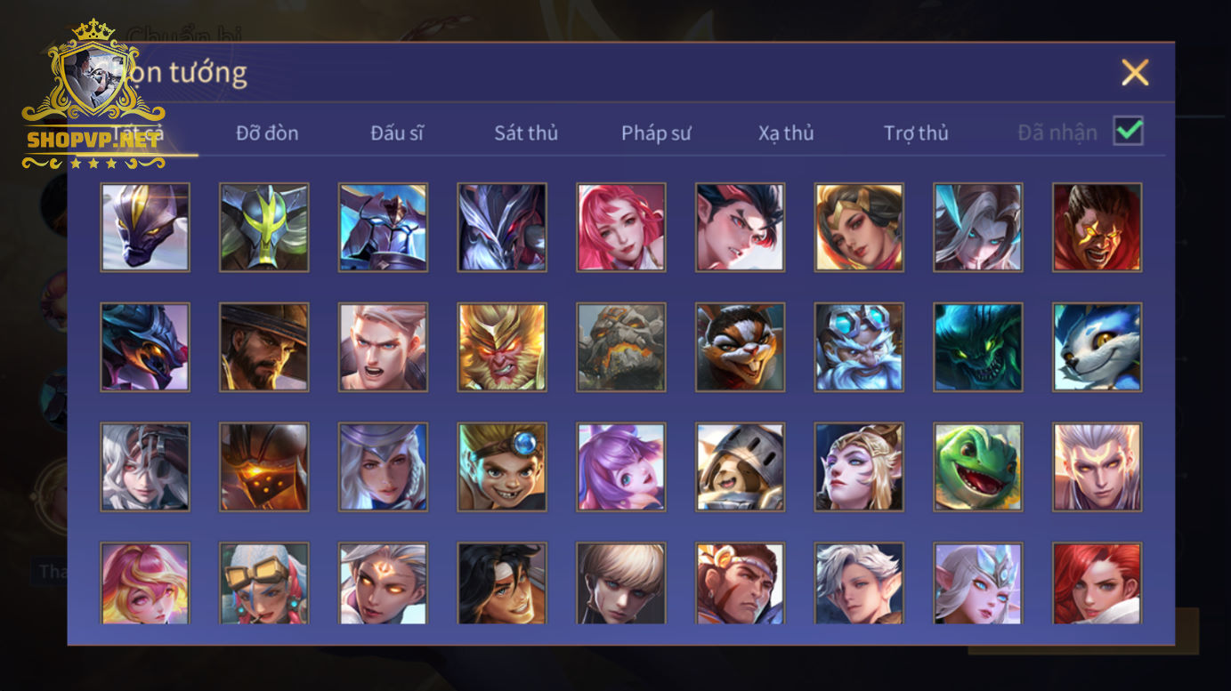Viewport: 1231px width, 691px height.
Task: Choose the cowboy hat bearded hero
Action: [264, 348]
